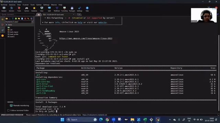Click the Remote monitoring button

pyautogui.click(x=20, y=106)
